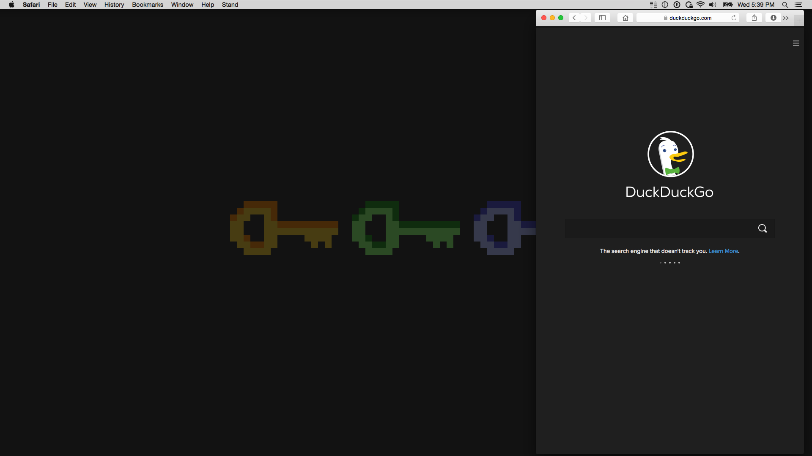Click the DuckDuckGo duck logo
The height and width of the screenshot is (456, 812).
[x=670, y=154]
